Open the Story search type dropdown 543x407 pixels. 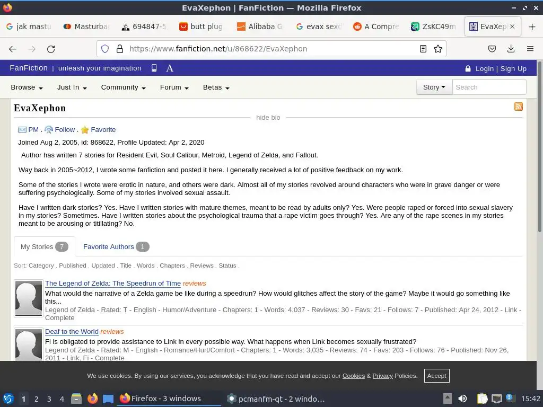click(434, 87)
